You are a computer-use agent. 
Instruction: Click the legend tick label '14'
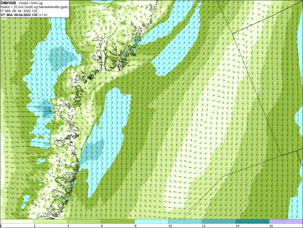point(237,226)
